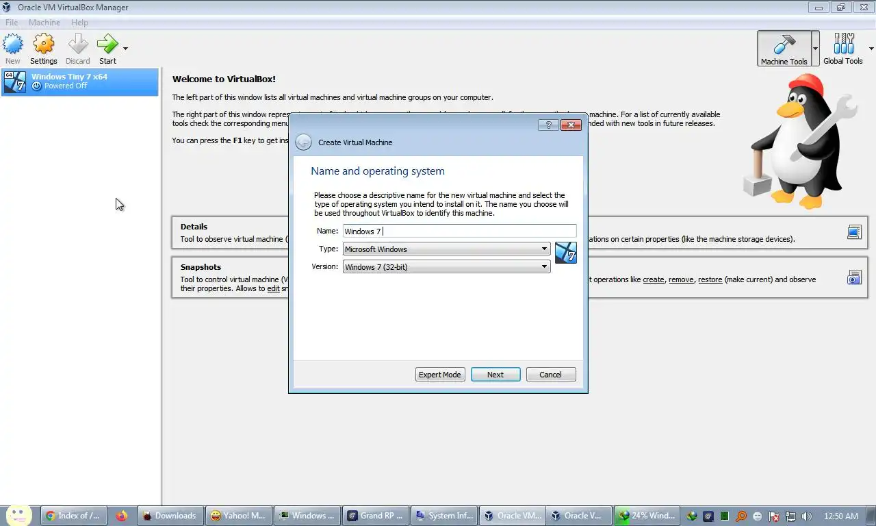The image size is (876, 526).
Task: Follow the 'remove' link in Snapshots description
Action: coord(681,279)
